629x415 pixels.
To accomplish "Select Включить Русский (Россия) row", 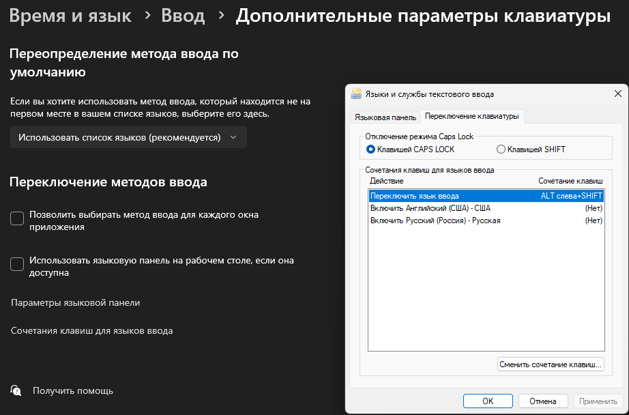I will (x=486, y=220).
